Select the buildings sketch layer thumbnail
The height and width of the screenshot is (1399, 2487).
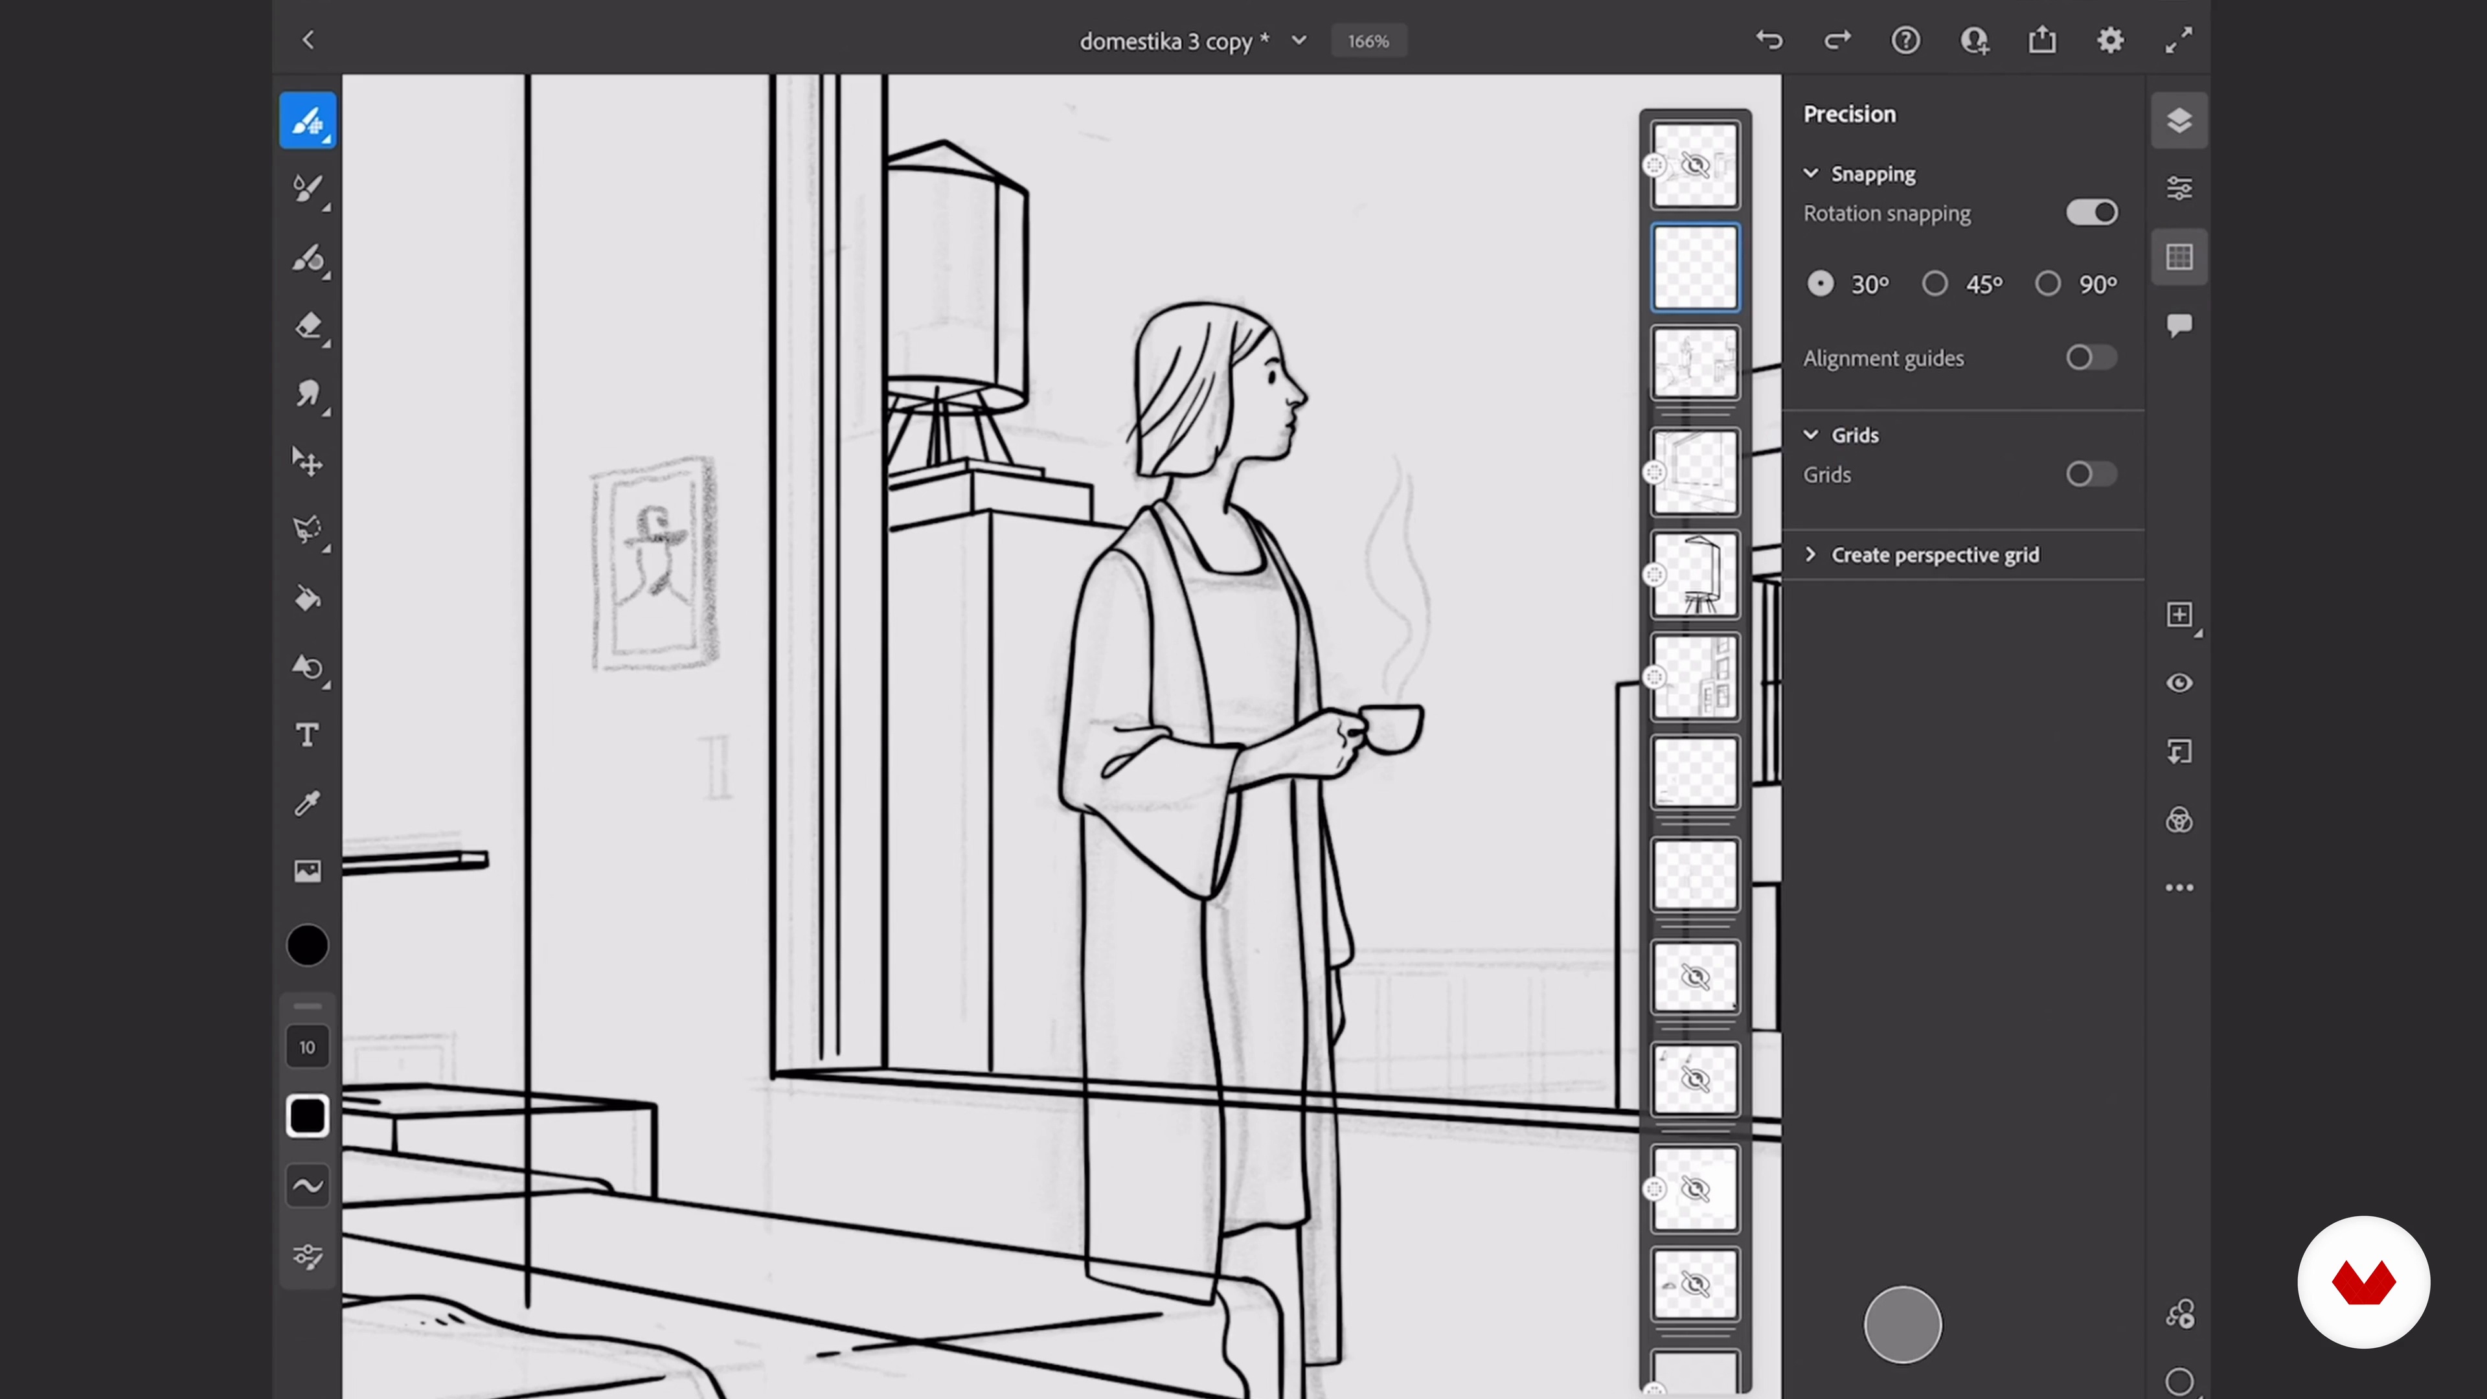[1694, 677]
